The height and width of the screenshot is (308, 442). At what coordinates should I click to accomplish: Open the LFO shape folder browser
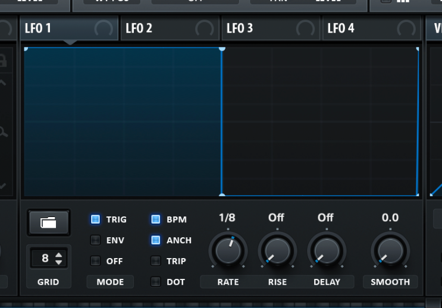[49, 222]
